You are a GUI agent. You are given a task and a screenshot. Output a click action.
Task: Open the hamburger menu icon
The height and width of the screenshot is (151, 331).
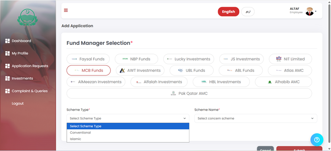click(66, 10)
